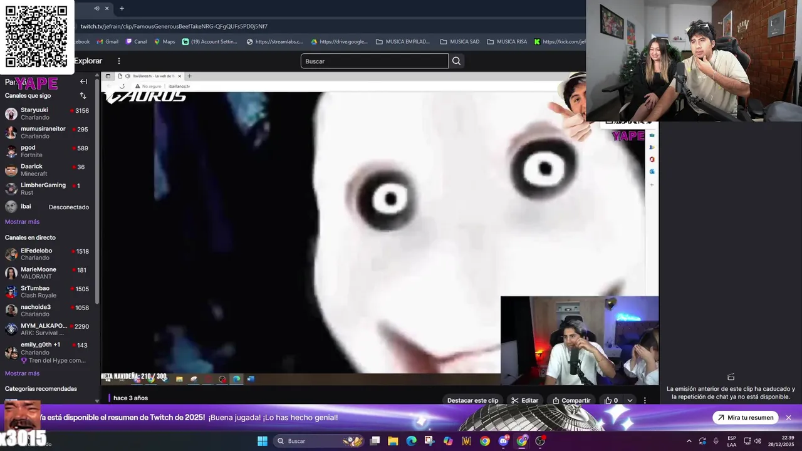Click the Twitch Buscar search field
802x451 pixels.
click(x=374, y=61)
